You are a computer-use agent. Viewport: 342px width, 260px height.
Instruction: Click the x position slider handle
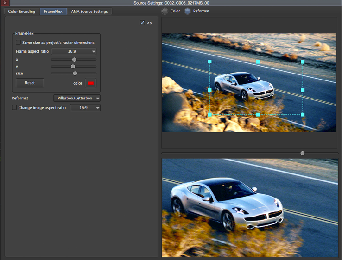click(74, 60)
